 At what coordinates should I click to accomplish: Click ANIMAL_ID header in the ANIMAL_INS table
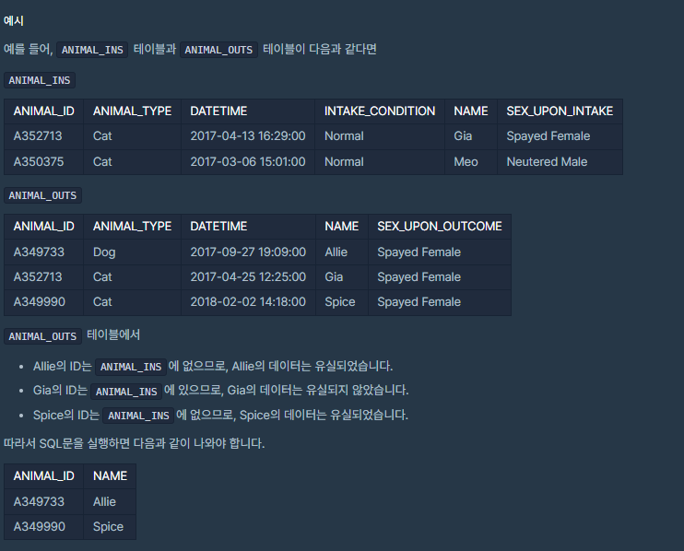tap(43, 111)
